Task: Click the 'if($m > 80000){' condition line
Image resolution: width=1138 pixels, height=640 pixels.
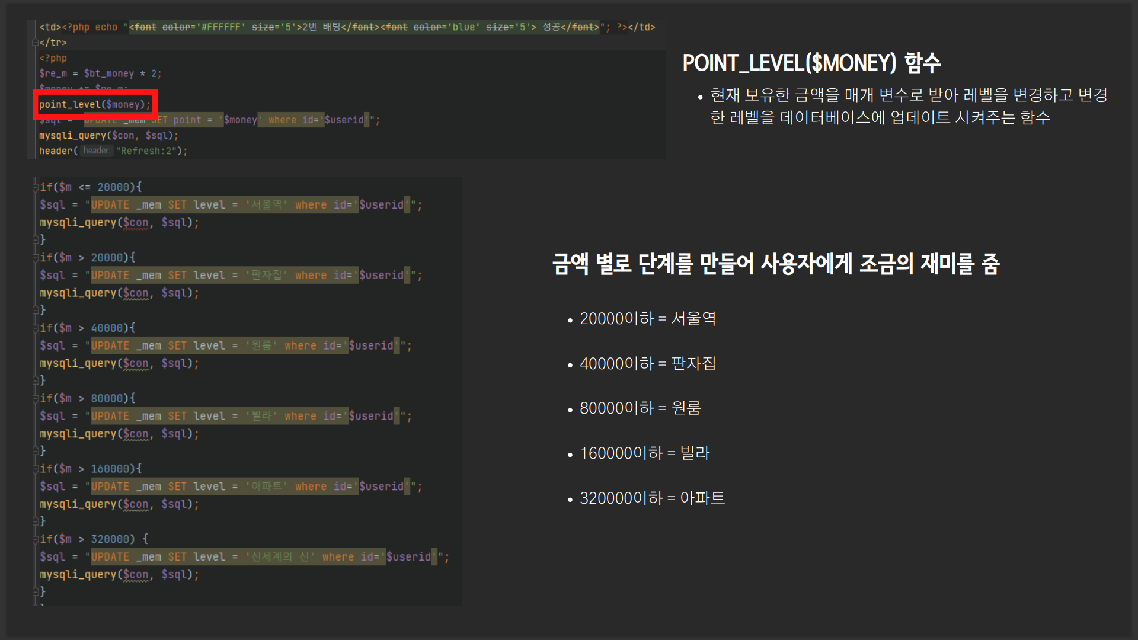Action: [x=88, y=399]
